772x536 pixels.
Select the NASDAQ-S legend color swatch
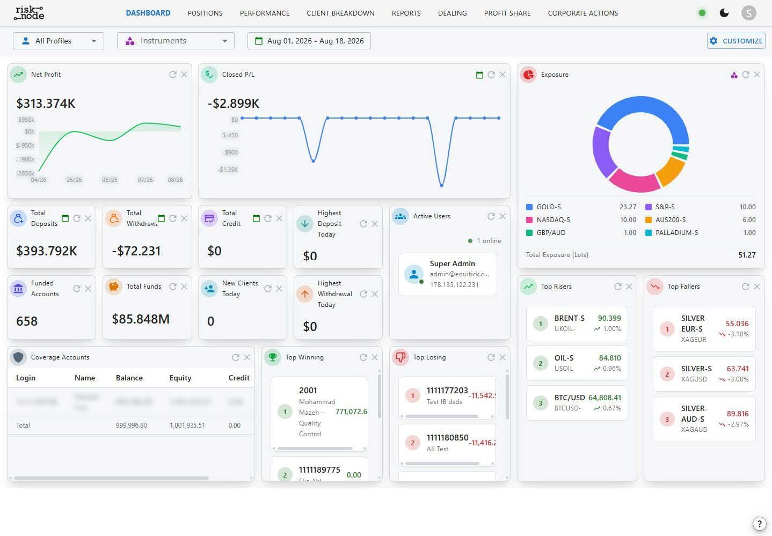(x=529, y=220)
